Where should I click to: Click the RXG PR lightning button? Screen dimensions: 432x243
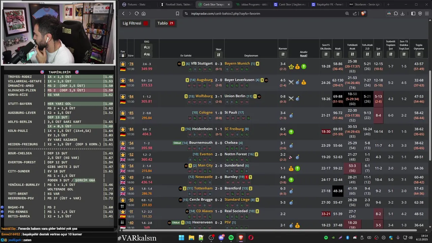tap(147, 54)
